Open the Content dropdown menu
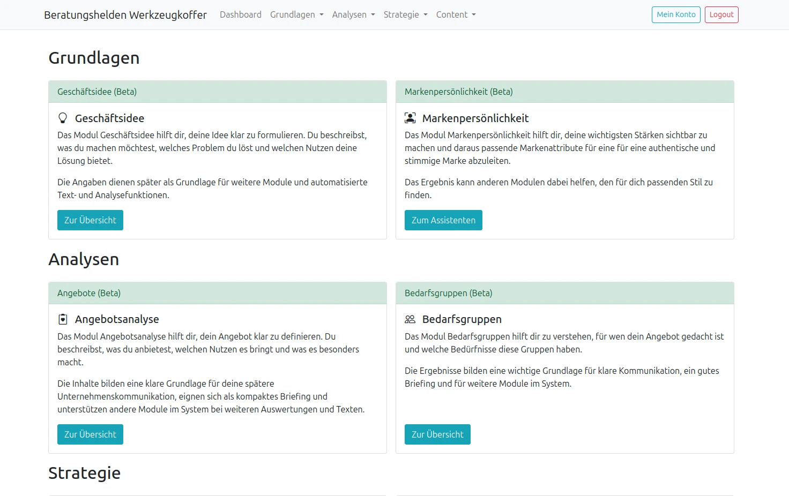789x496 pixels. click(x=456, y=14)
